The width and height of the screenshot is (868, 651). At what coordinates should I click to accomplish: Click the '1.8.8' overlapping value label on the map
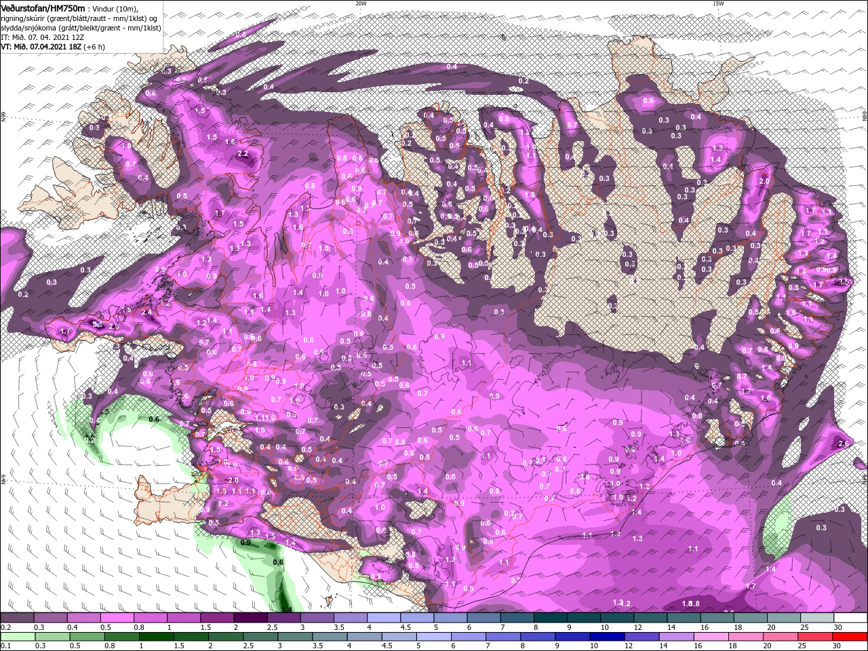click(691, 604)
